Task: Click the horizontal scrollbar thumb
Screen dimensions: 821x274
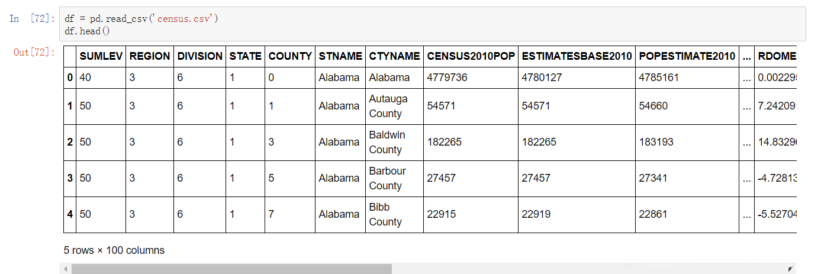Action: [231, 269]
